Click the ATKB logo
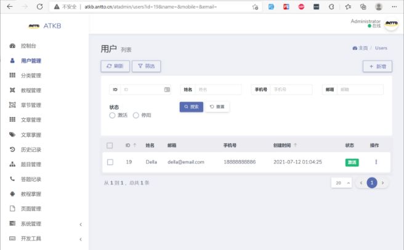Image resolution: width=404 pixels, height=250 pixels. click(45, 26)
